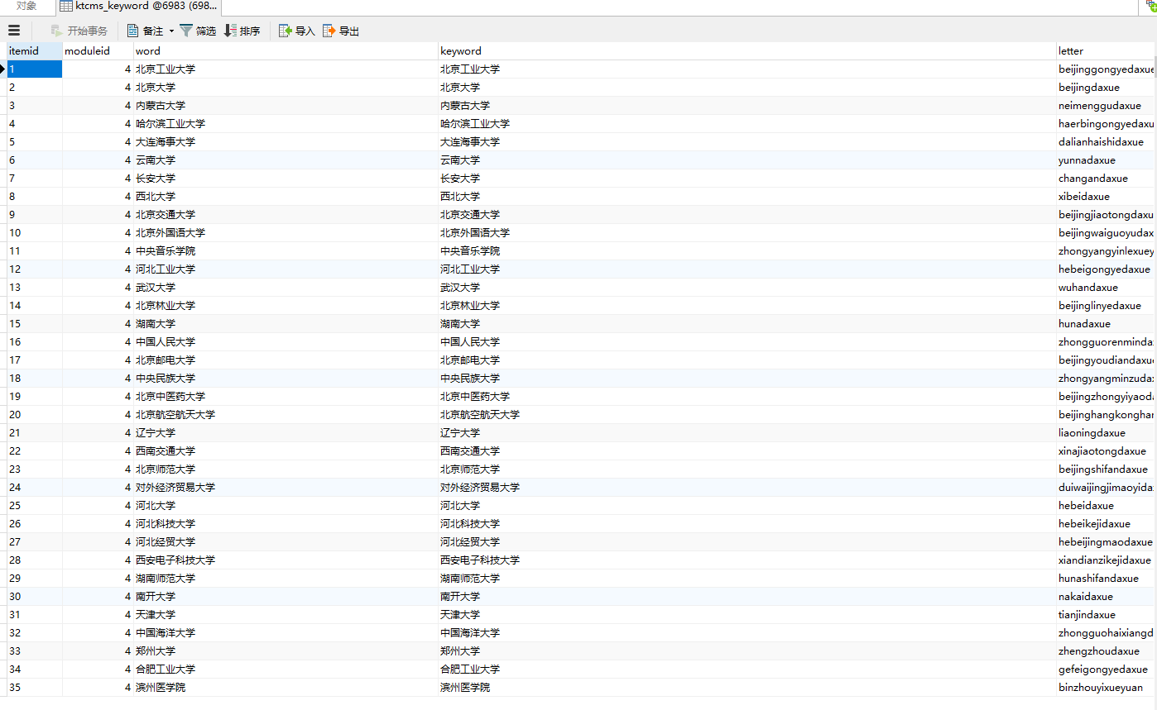Select the letter cell liaoningdaxue
1157x710 pixels.
click(1106, 433)
